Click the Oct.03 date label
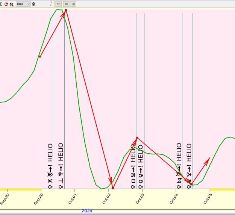235x215 pixels. (x=140, y=198)
